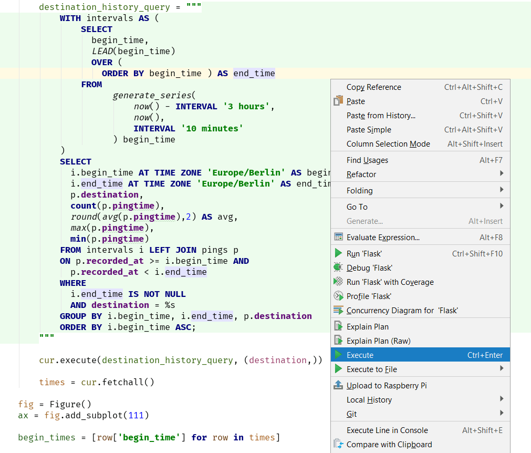Click the Compare with Clipboard icon
Image resolution: width=531 pixels, height=453 pixels.
(x=338, y=444)
